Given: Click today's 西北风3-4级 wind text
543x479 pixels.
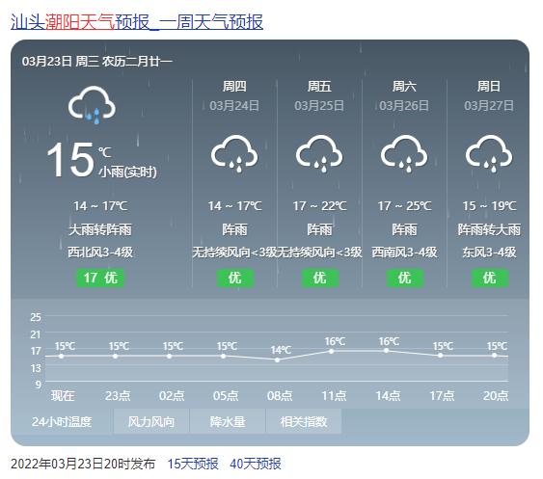Looking at the screenshot, I should 100,252.
